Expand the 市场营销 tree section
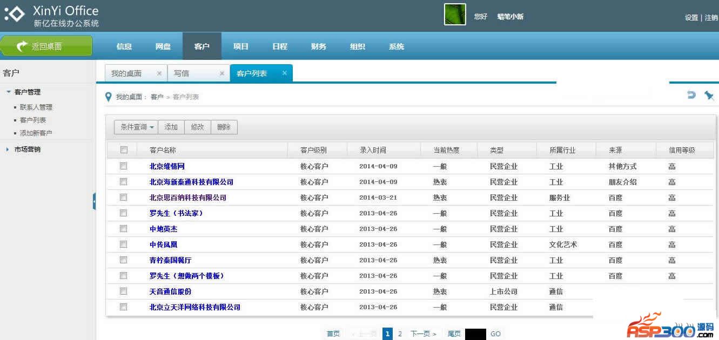The height and width of the screenshot is (340, 719). point(8,149)
